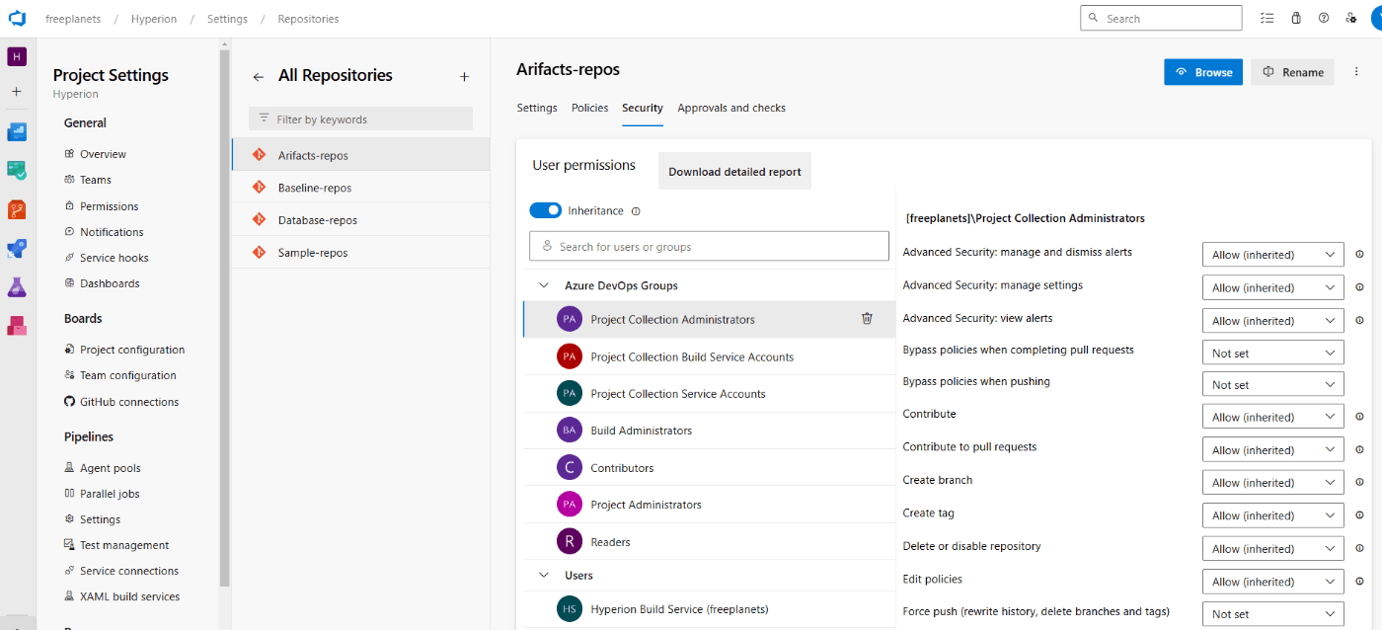The height and width of the screenshot is (630, 1382).
Task: Switch to the Policies tab
Action: click(589, 108)
